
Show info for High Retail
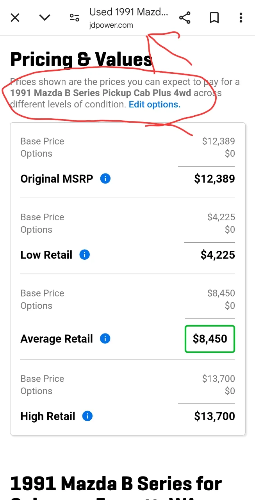pyautogui.click(x=87, y=416)
